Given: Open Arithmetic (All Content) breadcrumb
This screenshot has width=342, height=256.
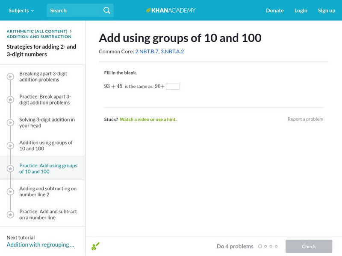Looking at the screenshot, I should coord(37,31).
